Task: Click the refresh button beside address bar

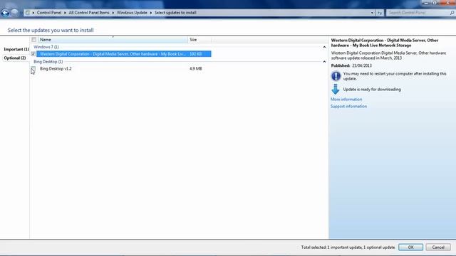Action: tap(380, 13)
